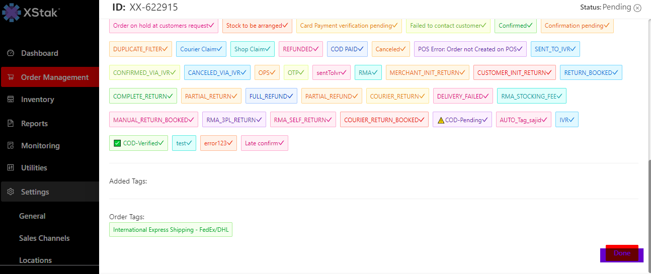The height and width of the screenshot is (274, 651).
Task: Click the Inventory sidebar icon
Action: [10, 100]
